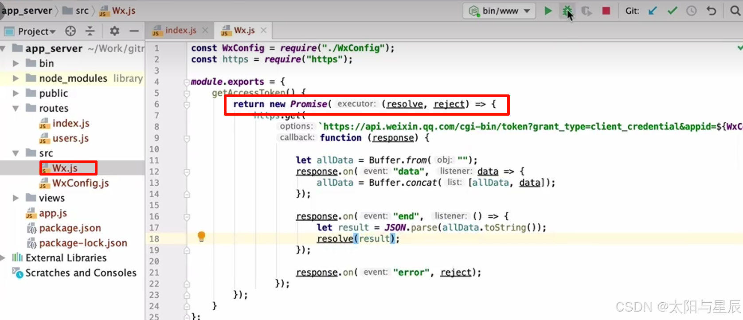This screenshot has height=320, width=743.
Task: Run the bin/www configuration
Action: pyautogui.click(x=548, y=11)
